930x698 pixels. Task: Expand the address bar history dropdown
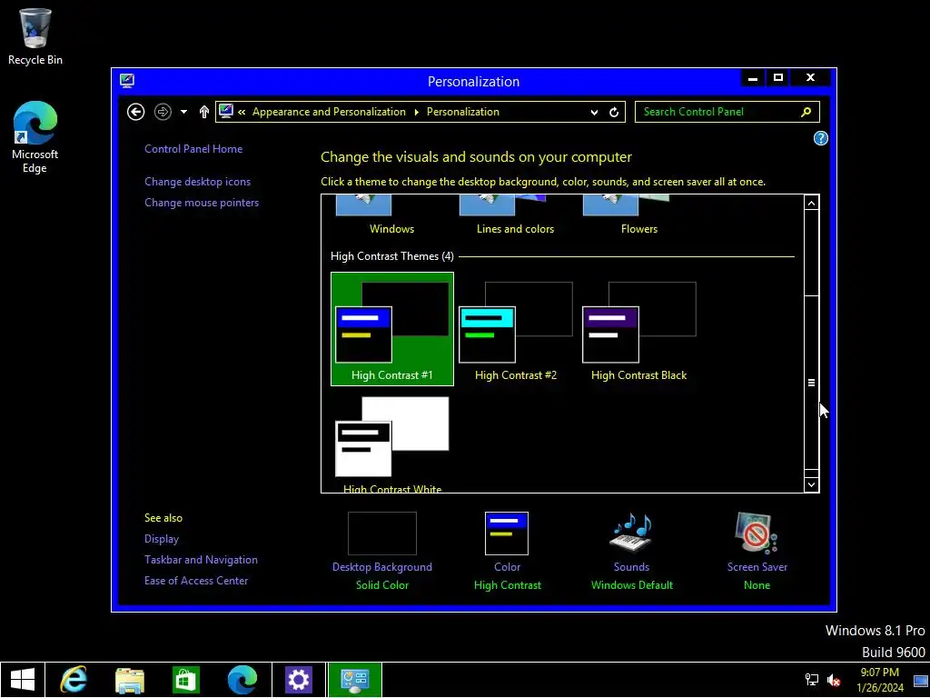click(594, 112)
